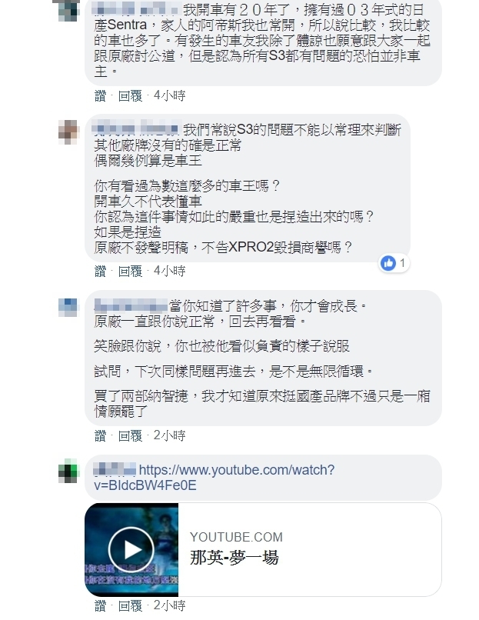
Task: Open the youtube.com/watch link in comment
Action: point(215,477)
